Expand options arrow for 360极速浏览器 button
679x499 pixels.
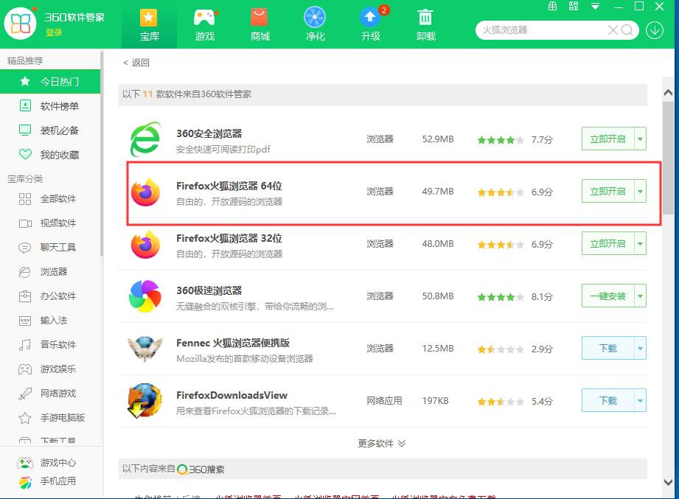(640, 296)
